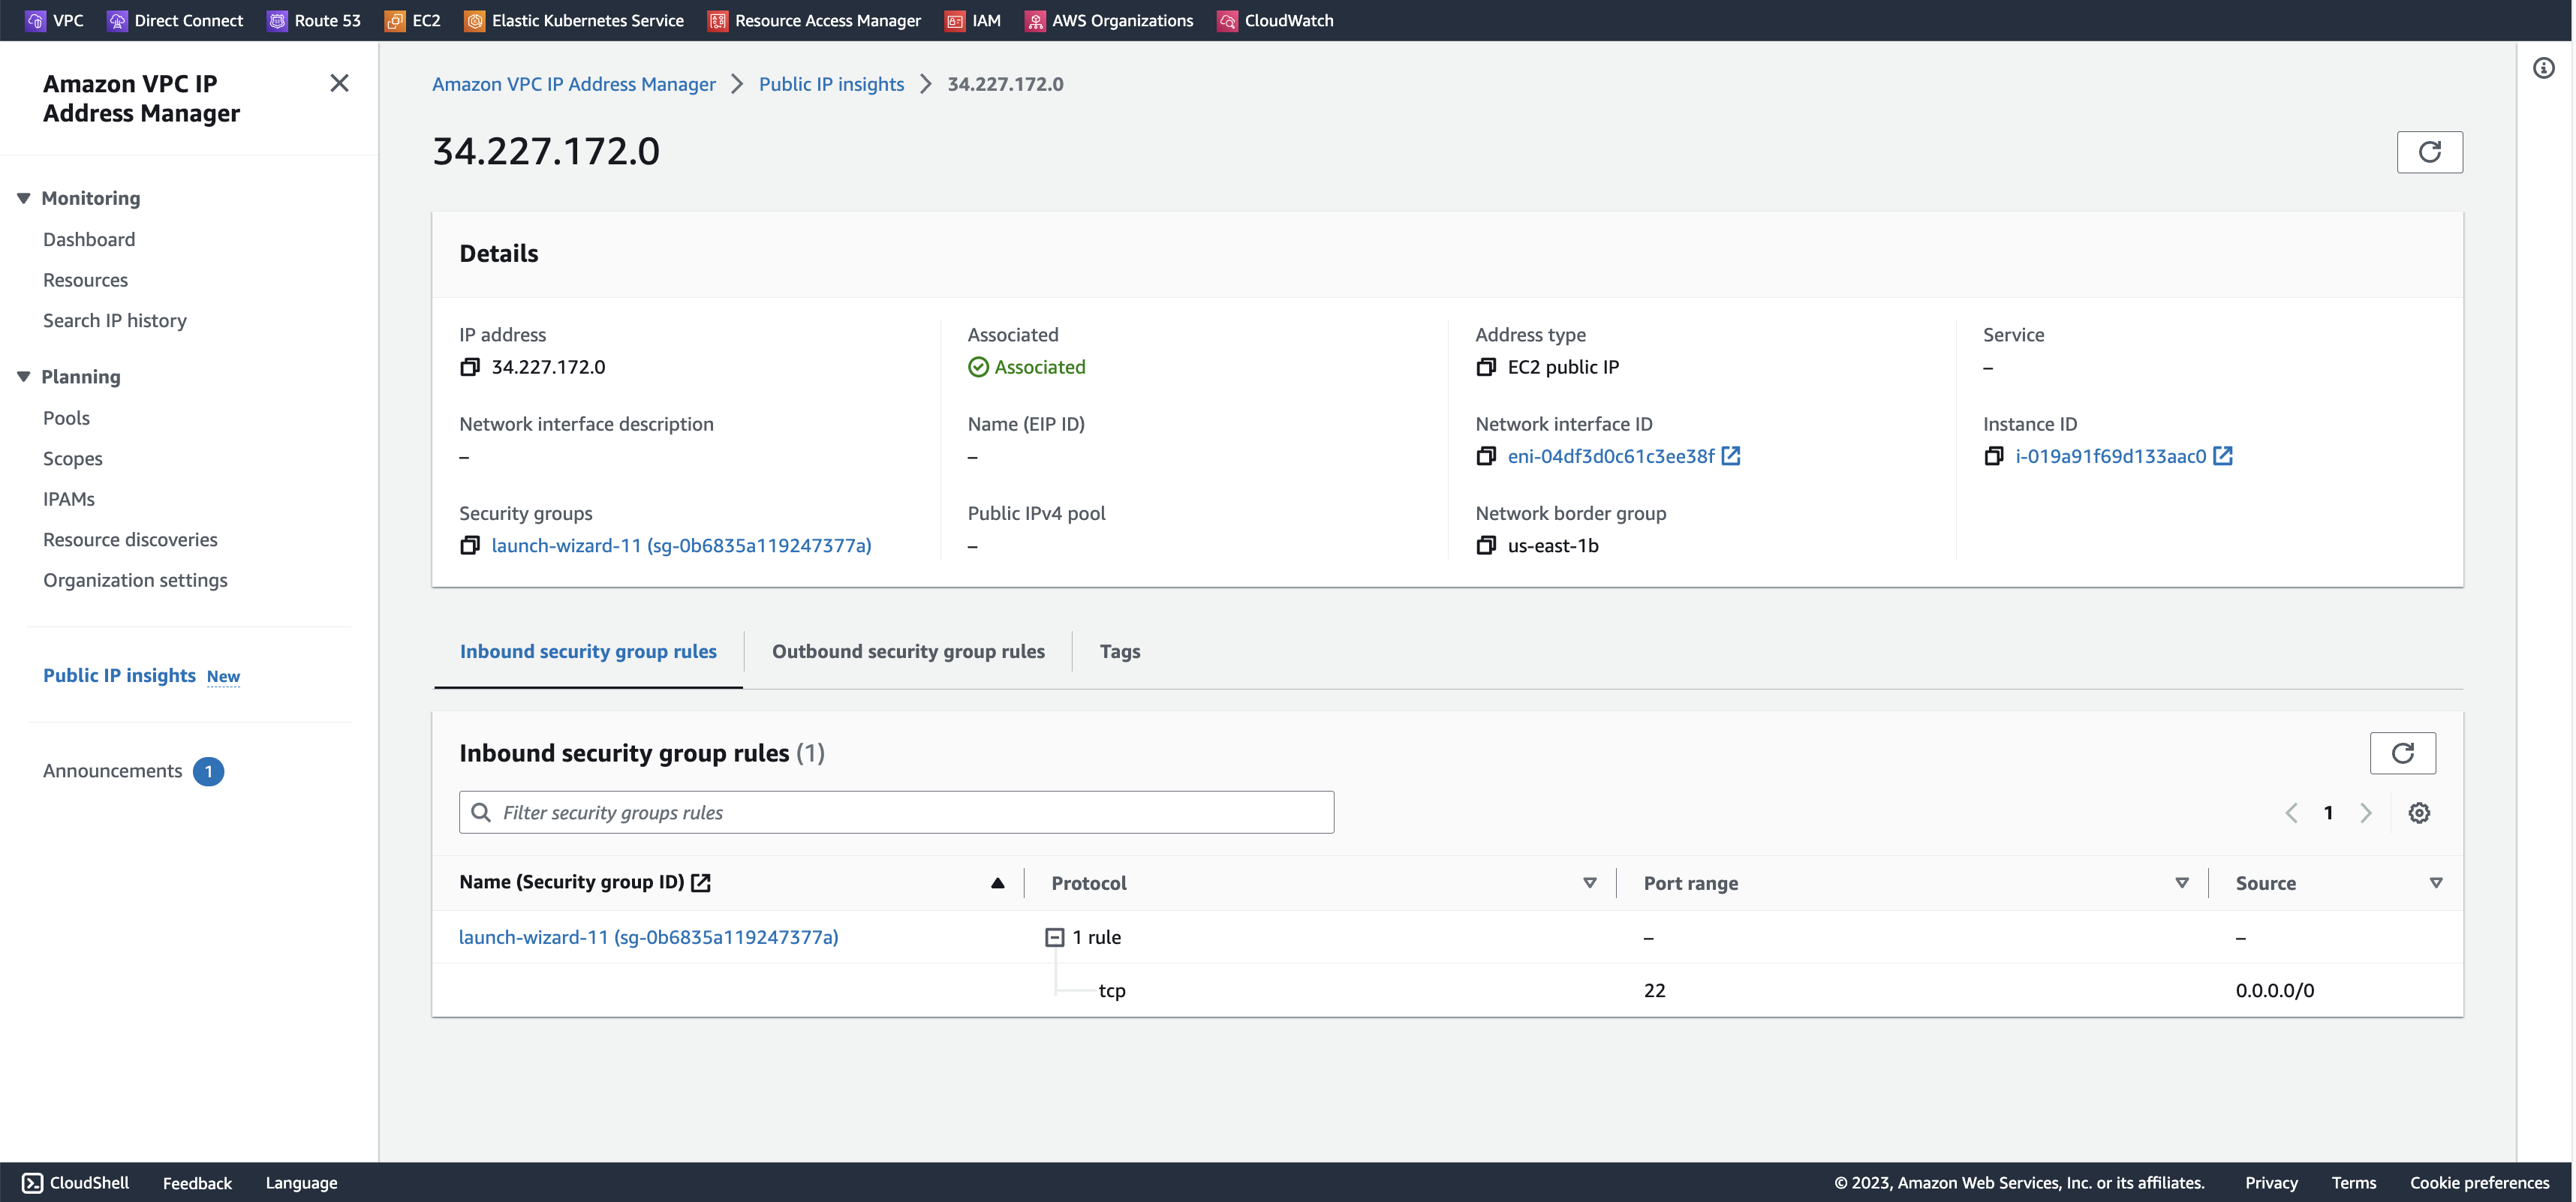Refresh inbound security group rules table
The height and width of the screenshot is (1202, 2576).
[x=2402, y=753]
